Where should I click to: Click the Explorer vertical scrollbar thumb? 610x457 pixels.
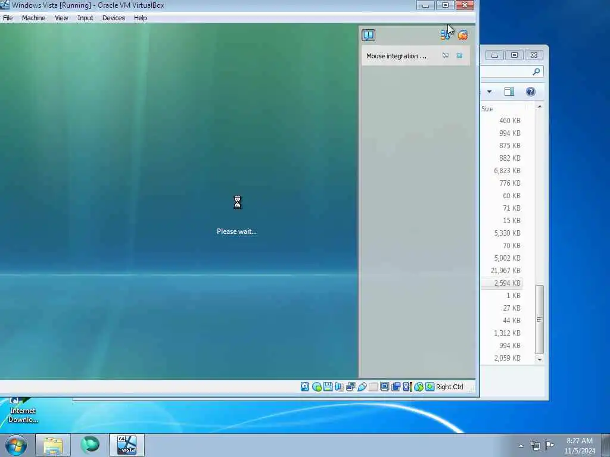point(539,320)
